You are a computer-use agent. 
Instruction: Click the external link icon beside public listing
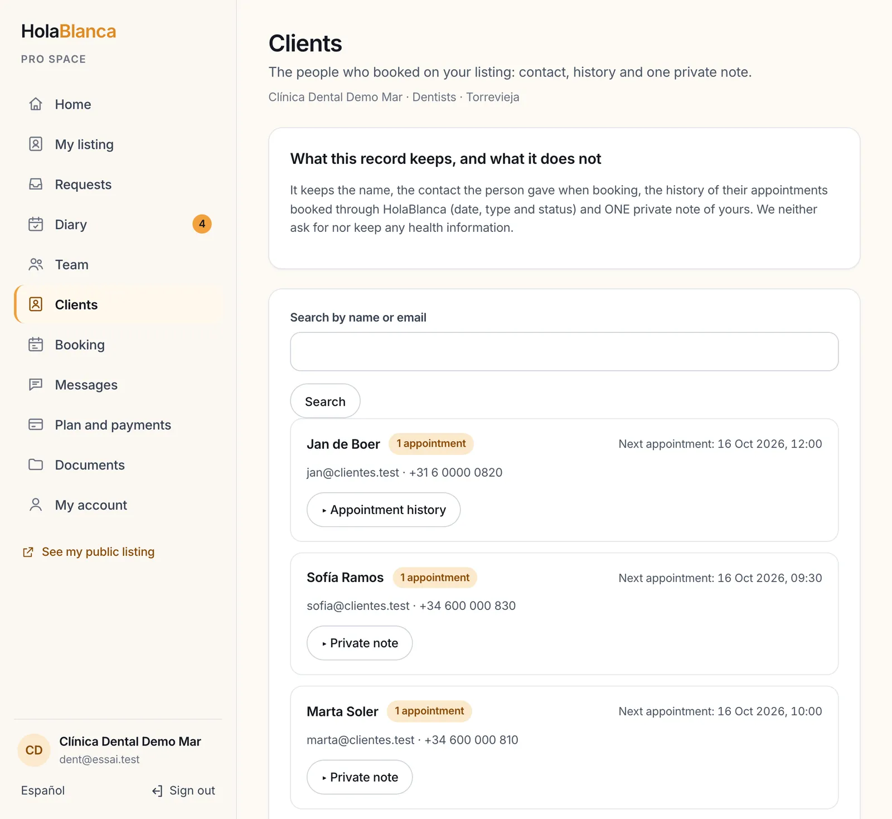[28, 552]
